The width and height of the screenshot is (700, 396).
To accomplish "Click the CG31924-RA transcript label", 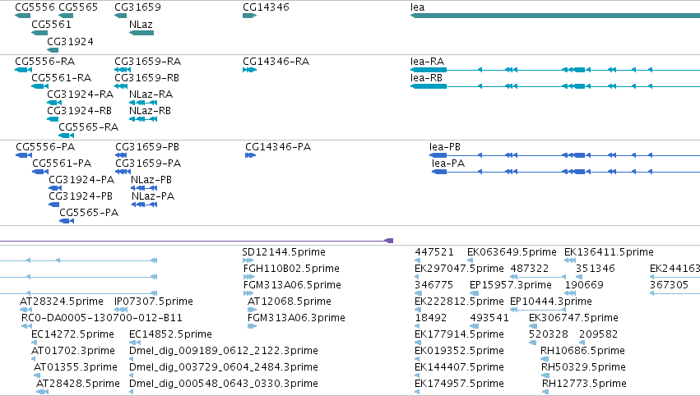I will tap(81, 94).
